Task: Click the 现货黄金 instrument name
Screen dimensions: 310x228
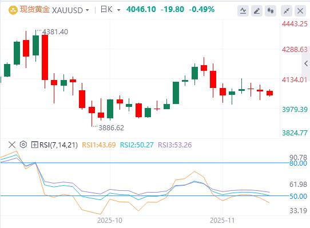Action: 34,10
